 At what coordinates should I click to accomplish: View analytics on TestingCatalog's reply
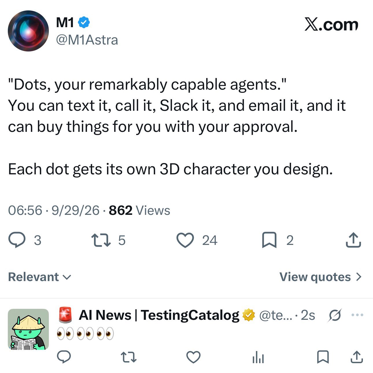click(258, 357)
